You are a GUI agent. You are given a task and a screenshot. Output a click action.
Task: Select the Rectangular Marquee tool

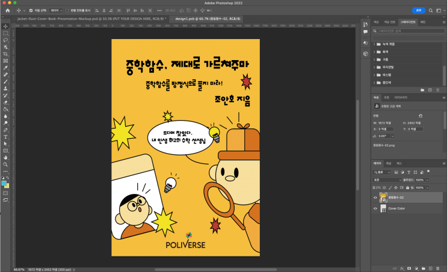[x=5, y=33]
